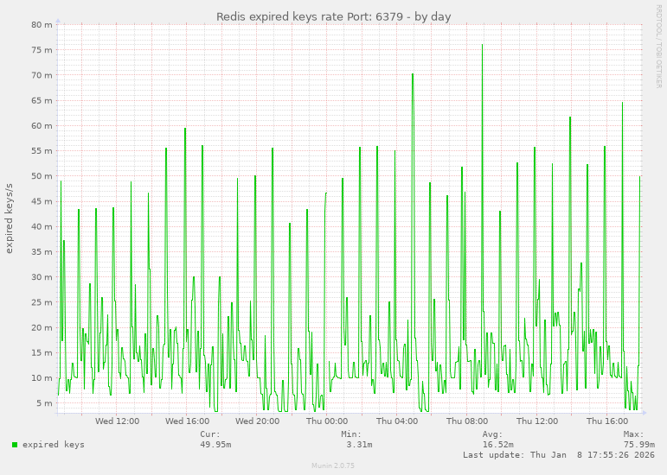Click the 'Min:' column header
Screen dimensions: 667x475
[x=351, y=434]
